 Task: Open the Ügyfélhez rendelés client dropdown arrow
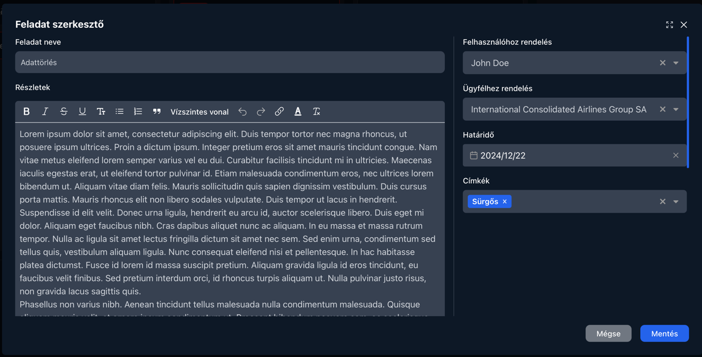pos(676,109)
